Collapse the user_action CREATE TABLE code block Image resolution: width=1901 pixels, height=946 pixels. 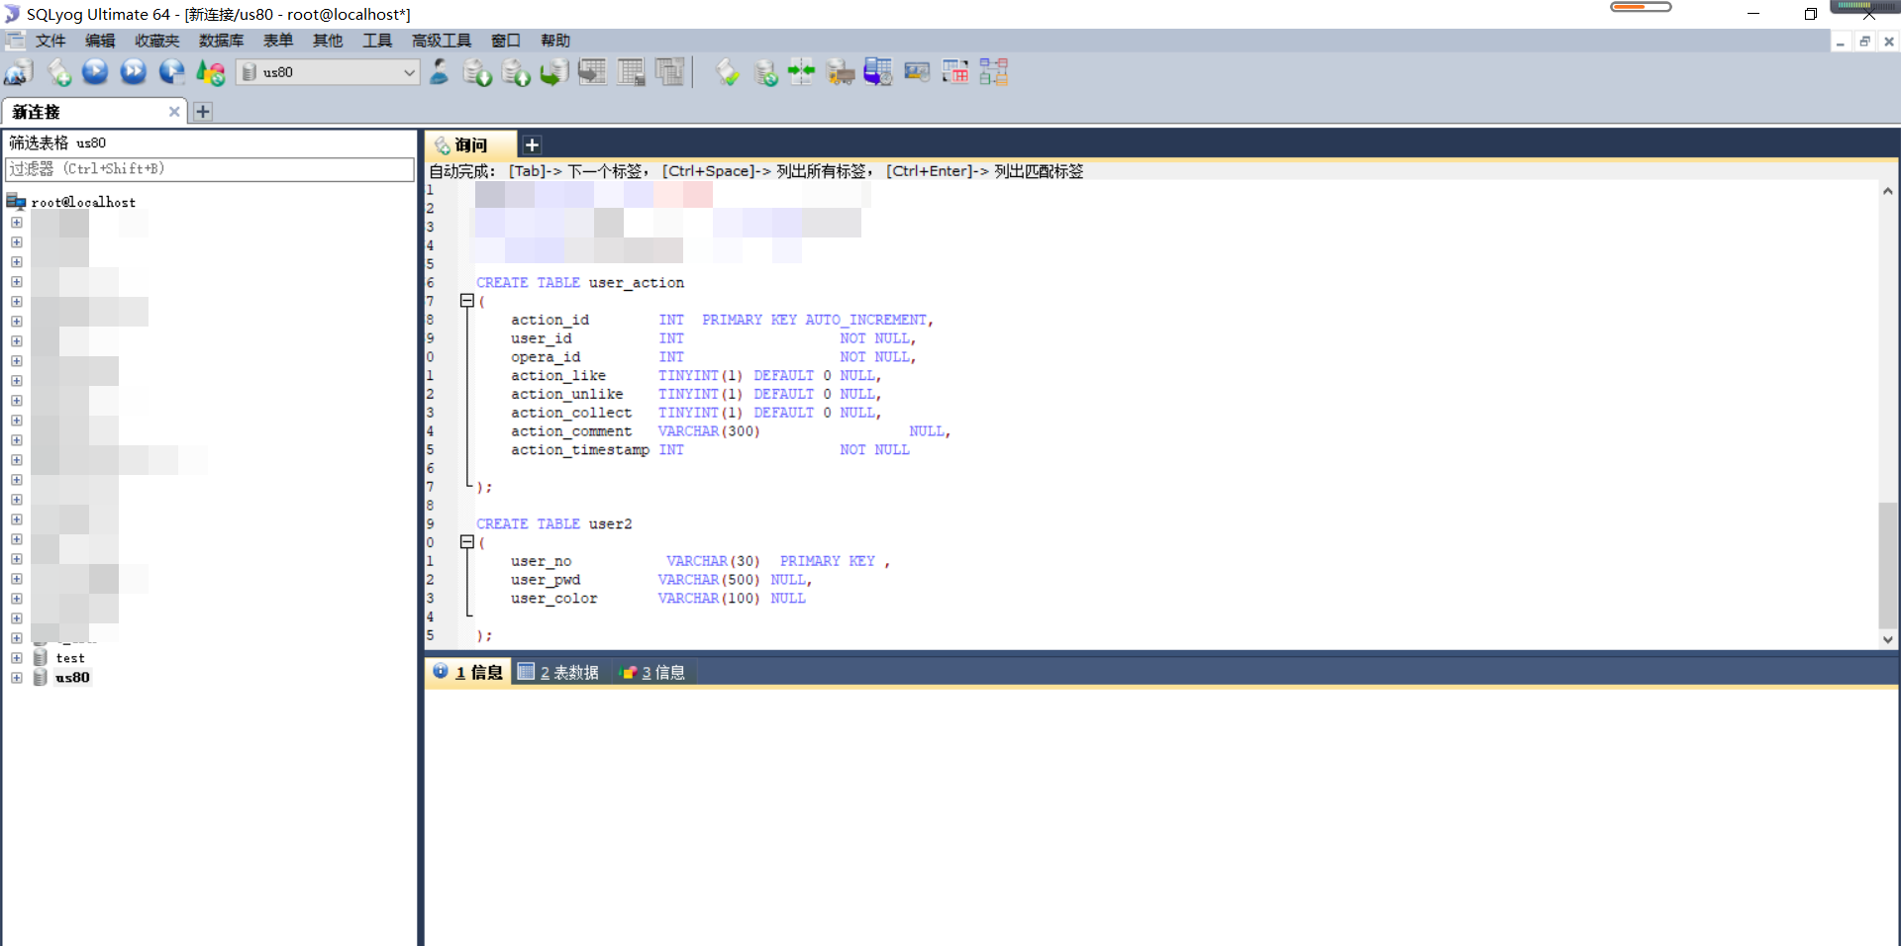(466, 301)
